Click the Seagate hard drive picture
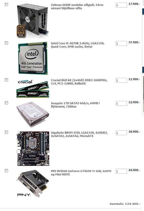This screenshot has width=144, height=211. pos(33,114)
